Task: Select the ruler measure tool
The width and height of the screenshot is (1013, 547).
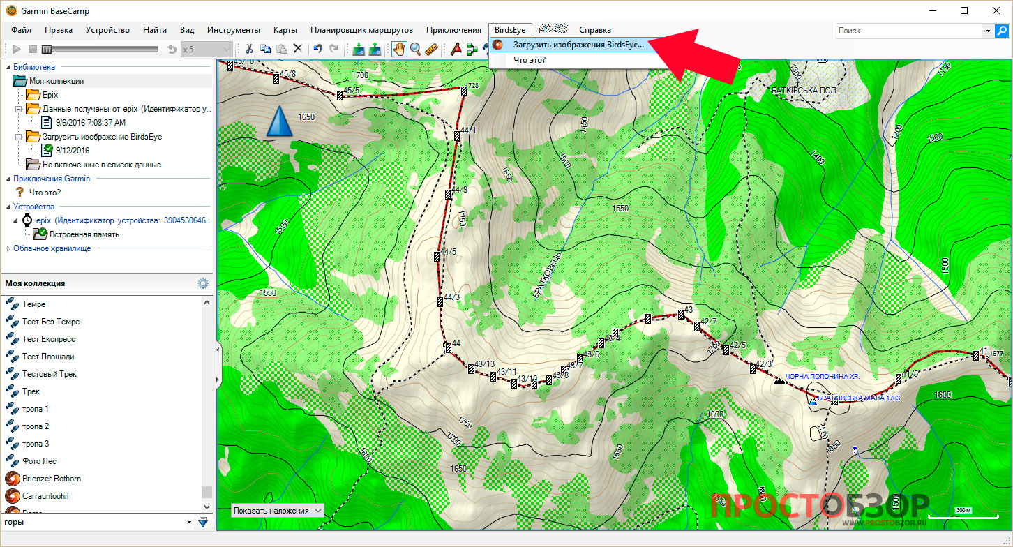Action: pyautogui.click(x=431, y=49)
